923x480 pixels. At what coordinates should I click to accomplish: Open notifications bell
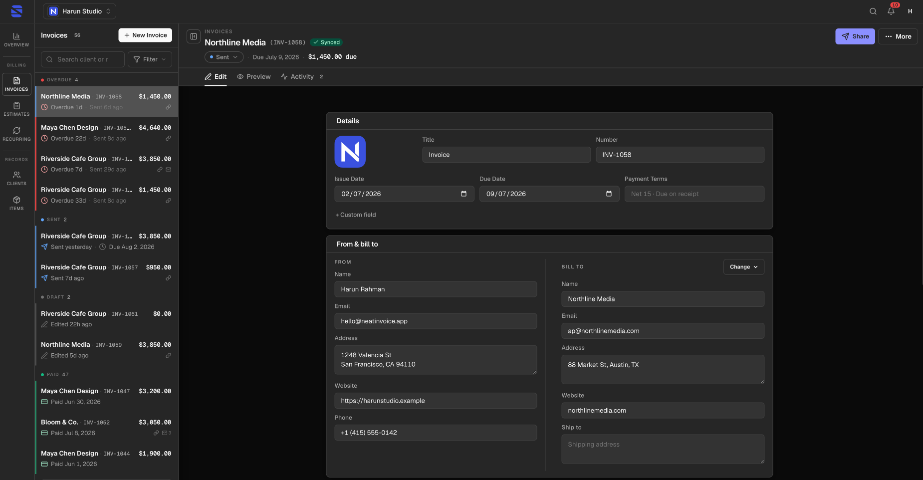pyautogui.click(x=891, y=11)
